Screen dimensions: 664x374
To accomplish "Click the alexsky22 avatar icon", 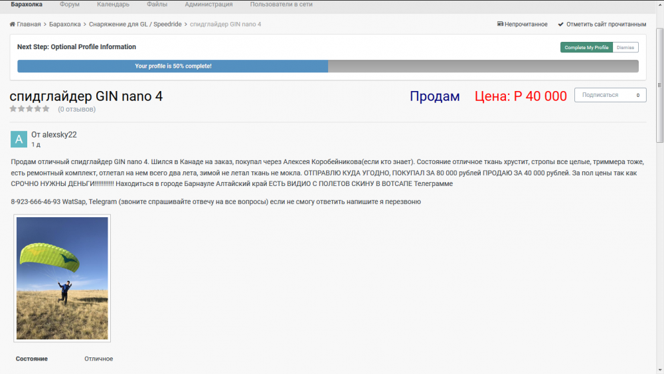I will tap(19, 139).
